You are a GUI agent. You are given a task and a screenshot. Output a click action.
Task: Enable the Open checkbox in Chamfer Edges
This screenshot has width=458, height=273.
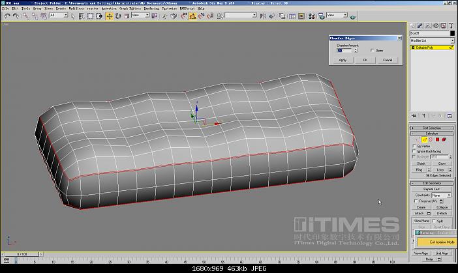(372, 50)
